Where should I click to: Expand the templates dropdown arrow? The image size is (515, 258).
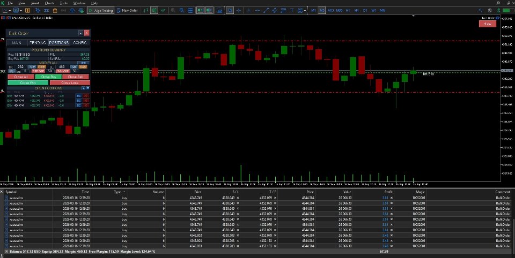point(21,11)
